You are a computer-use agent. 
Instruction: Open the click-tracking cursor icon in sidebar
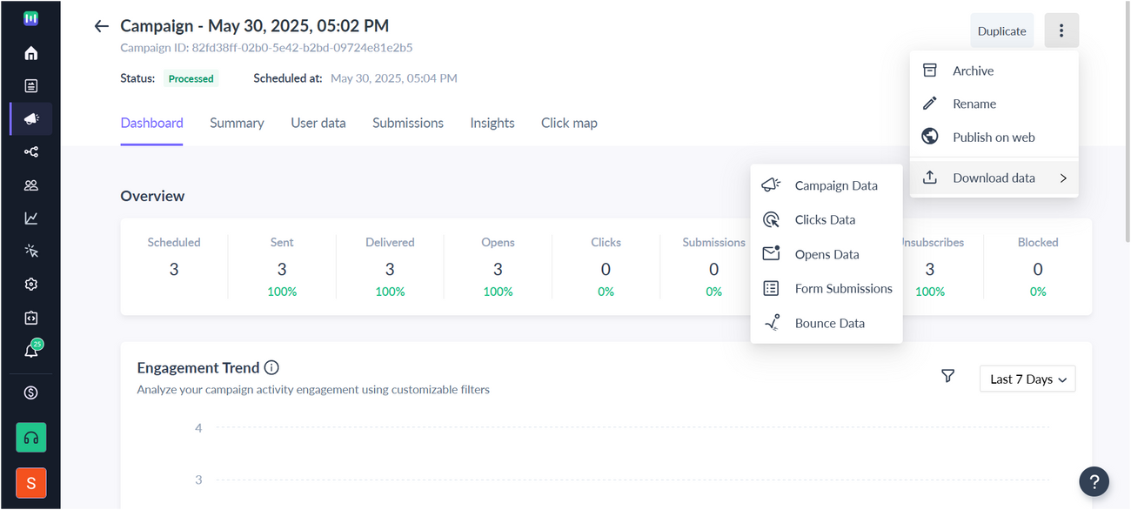click(31, 252)
